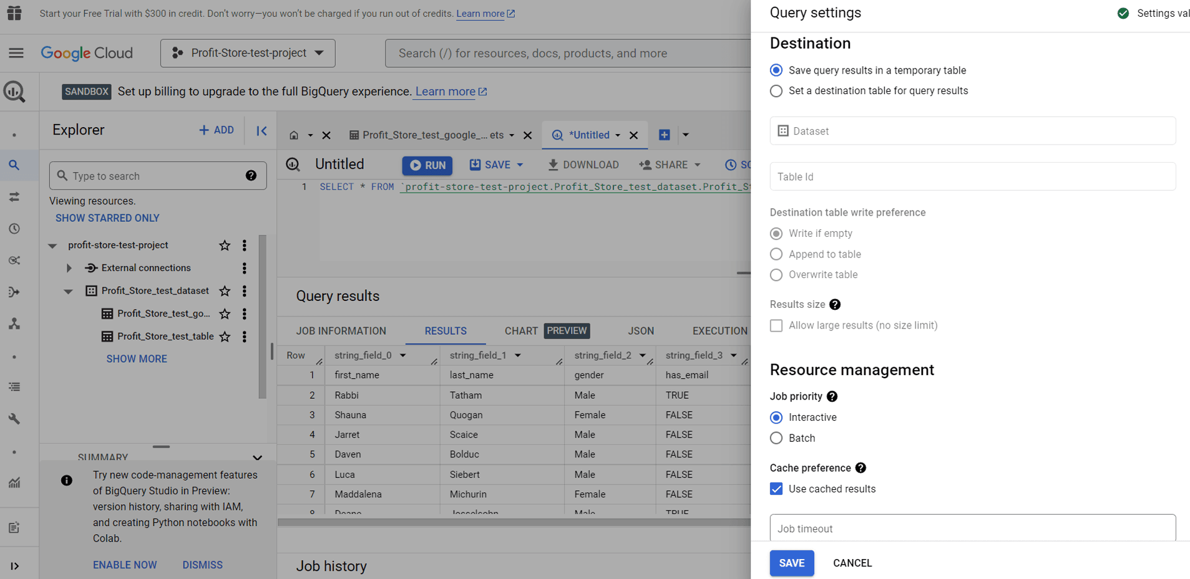Open actions menu for Profit_Store_test_table
1190x579 pixels.
point(245,337)
